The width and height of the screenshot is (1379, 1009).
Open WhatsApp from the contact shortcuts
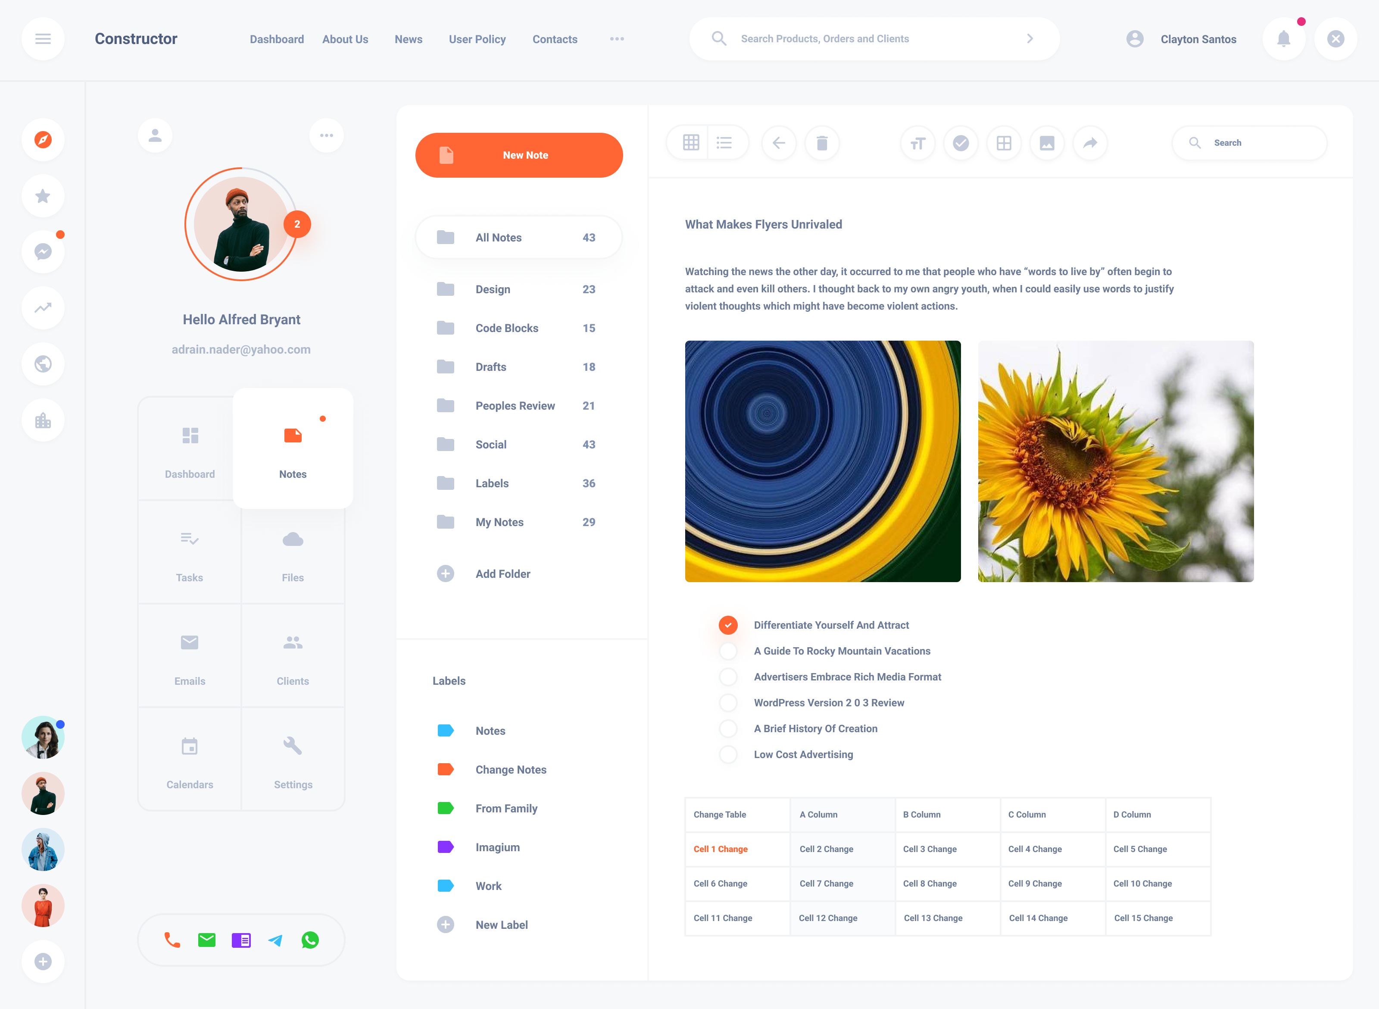[311, 940]
